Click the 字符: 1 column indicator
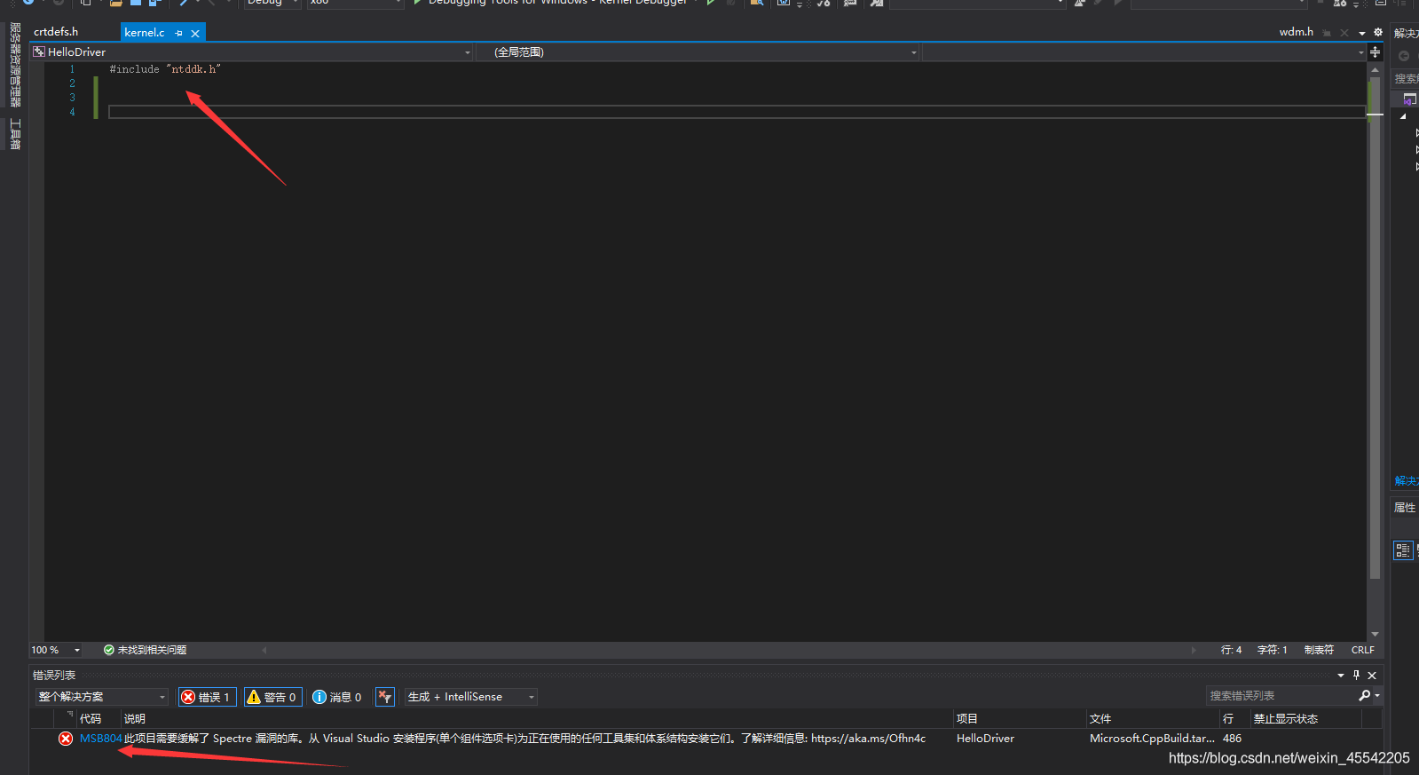Image resolution: width=1419 pixels, height=775 pixels. coord(1272,650)
